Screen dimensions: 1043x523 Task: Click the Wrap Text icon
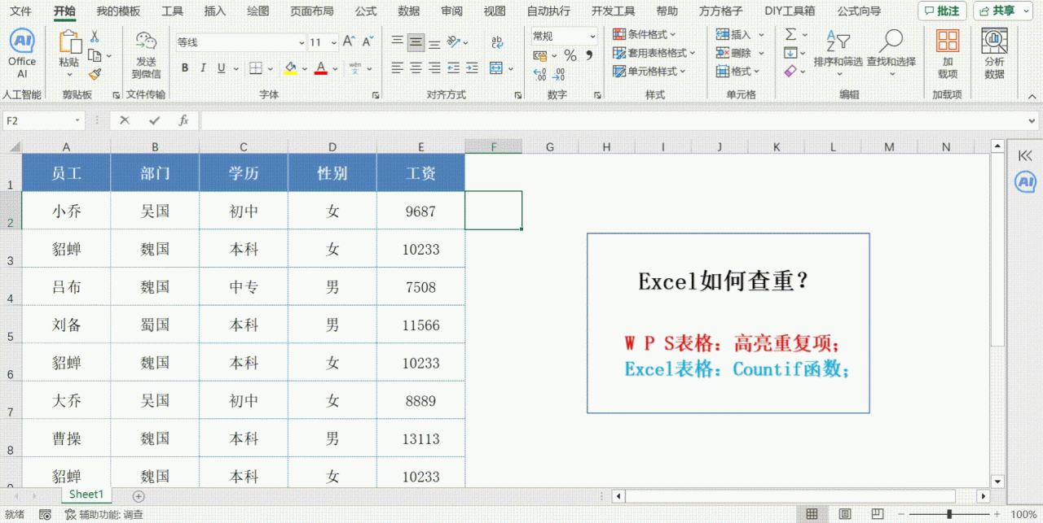[x=496, y=42]
